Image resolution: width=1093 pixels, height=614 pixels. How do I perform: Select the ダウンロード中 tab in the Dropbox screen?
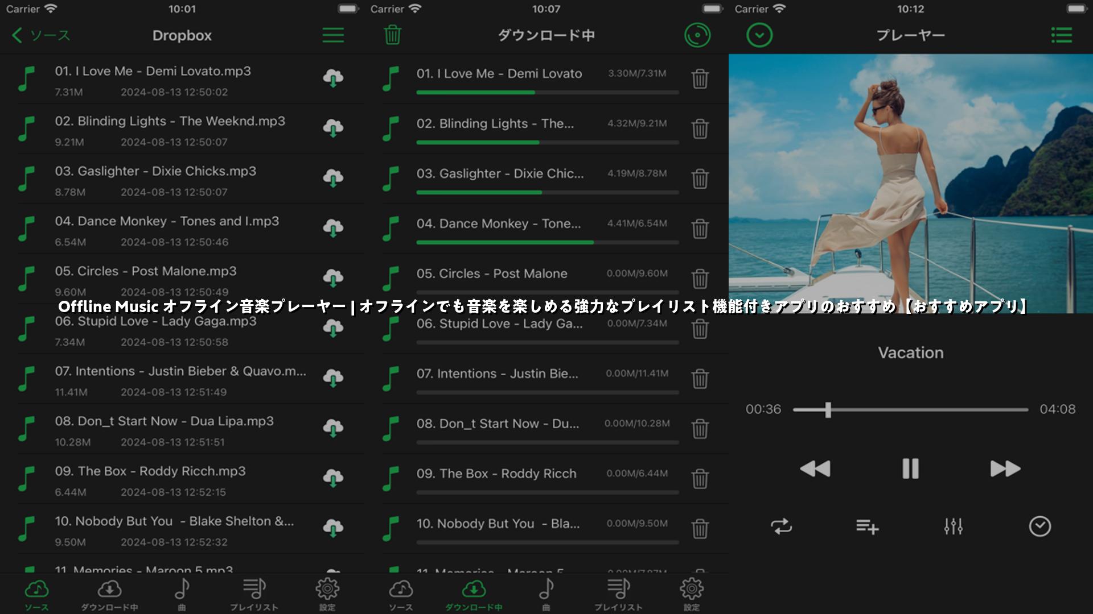109,595
